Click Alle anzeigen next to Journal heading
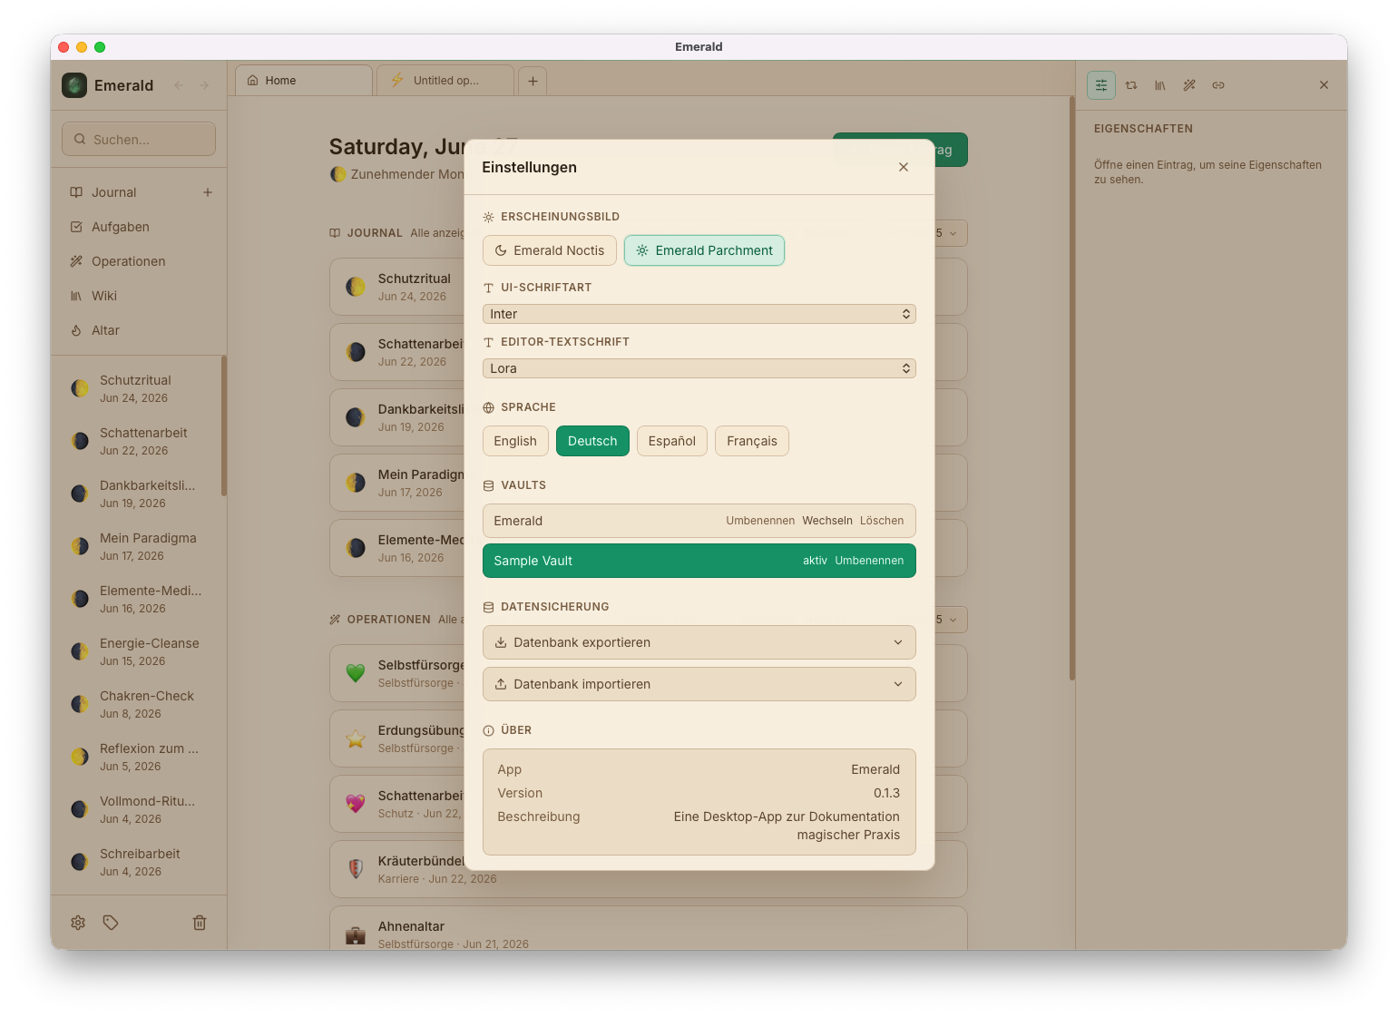 pyautogui.click(x=437, y=233)
